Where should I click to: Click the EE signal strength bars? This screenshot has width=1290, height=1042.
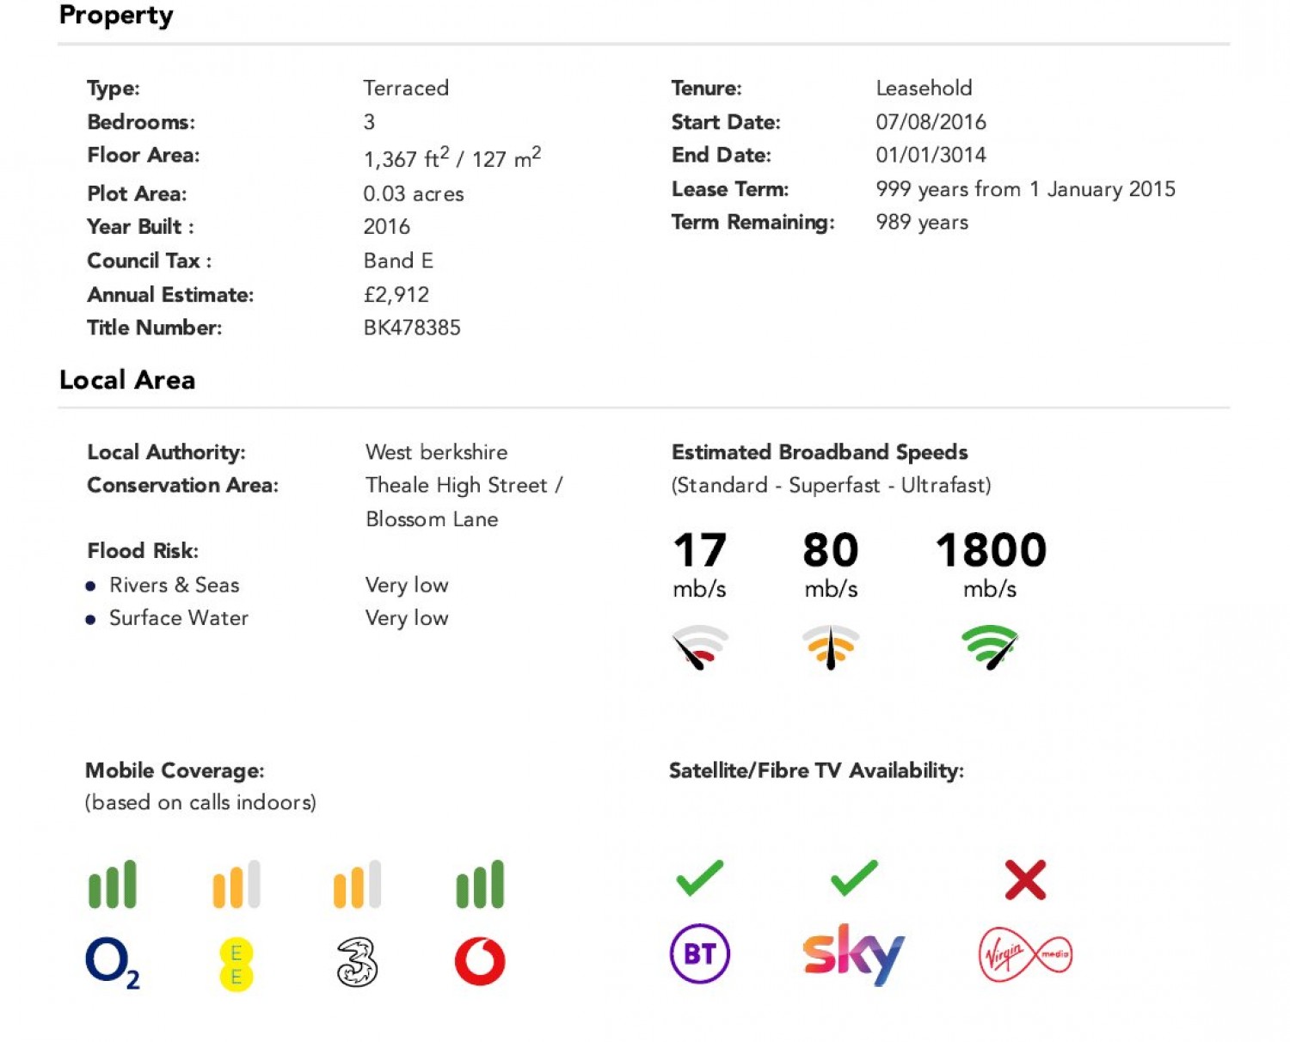[x=236, y=884]
